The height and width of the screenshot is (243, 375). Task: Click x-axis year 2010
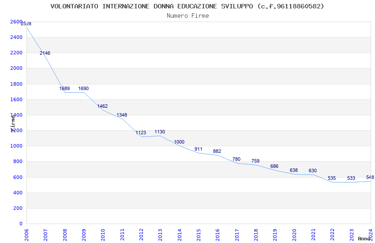point(103,235)
